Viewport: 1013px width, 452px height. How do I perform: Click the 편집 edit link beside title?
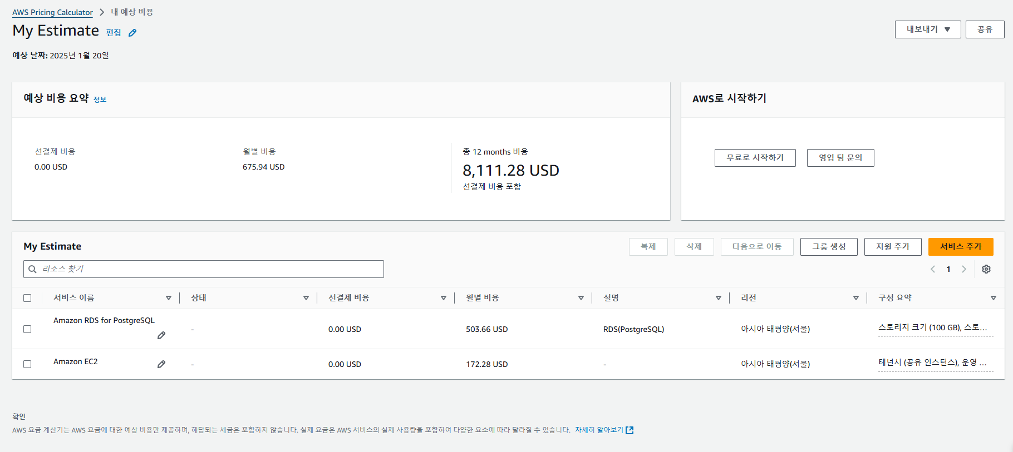[114, 33]
